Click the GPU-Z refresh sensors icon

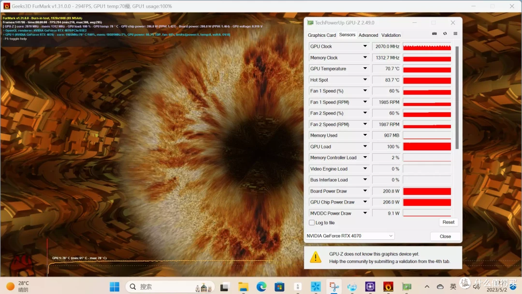click(x=445, y=34)
